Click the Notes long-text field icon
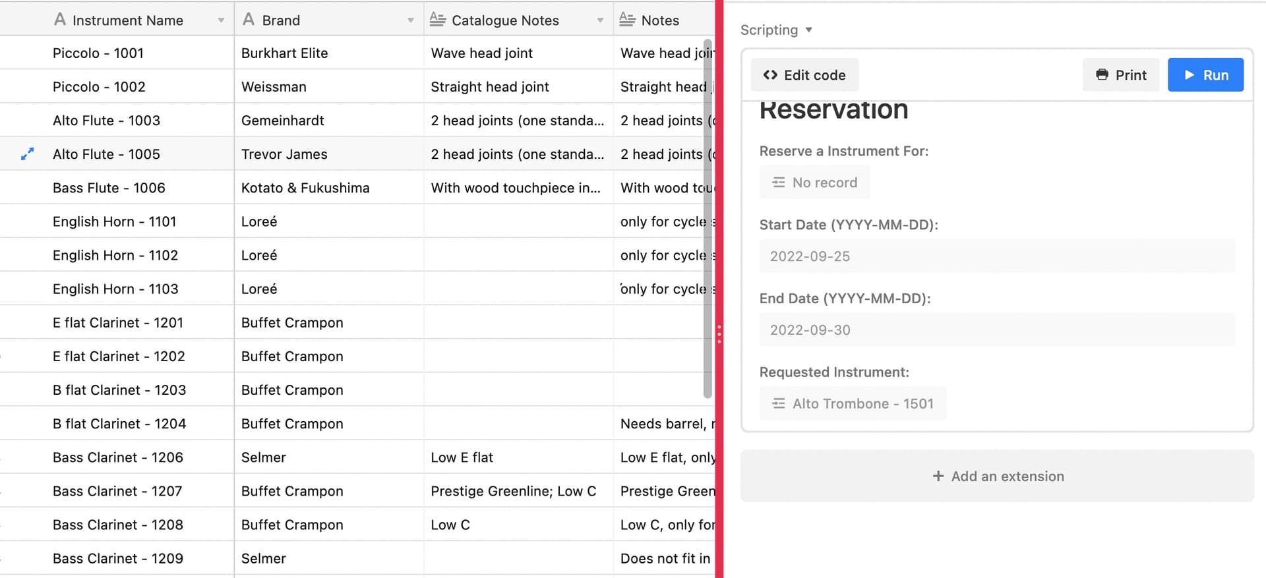1266x578 pixels. click(627, 20)
